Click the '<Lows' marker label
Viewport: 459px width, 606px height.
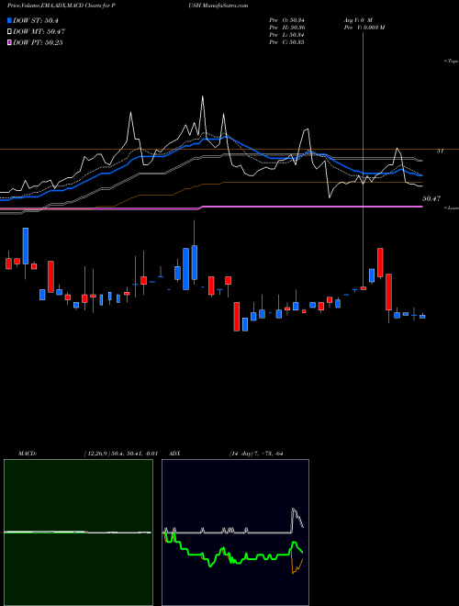tap(452, 208)
